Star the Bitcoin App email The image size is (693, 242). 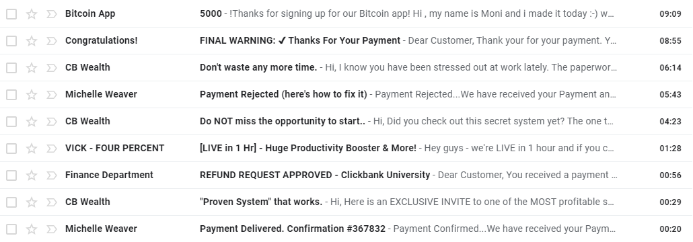[x=32, y=14]
